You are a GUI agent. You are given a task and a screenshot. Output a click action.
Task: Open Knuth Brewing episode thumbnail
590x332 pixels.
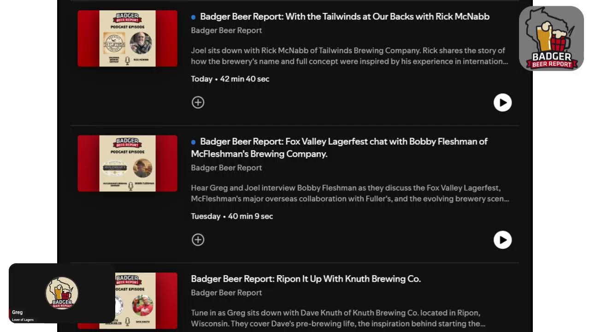click(146, 301)
